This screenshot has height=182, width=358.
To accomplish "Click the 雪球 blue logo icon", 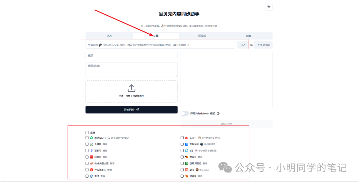I will click(x=91, y=176).
